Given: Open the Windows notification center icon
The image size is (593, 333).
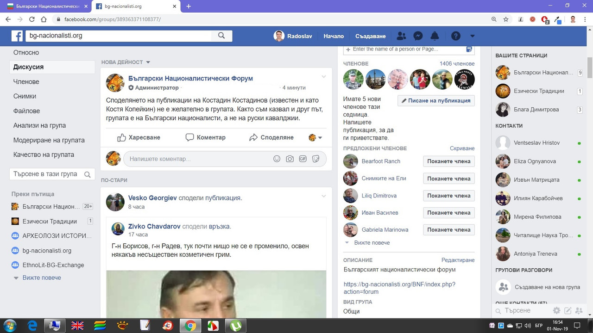Looking at the screenshot, I should [577, 326].
